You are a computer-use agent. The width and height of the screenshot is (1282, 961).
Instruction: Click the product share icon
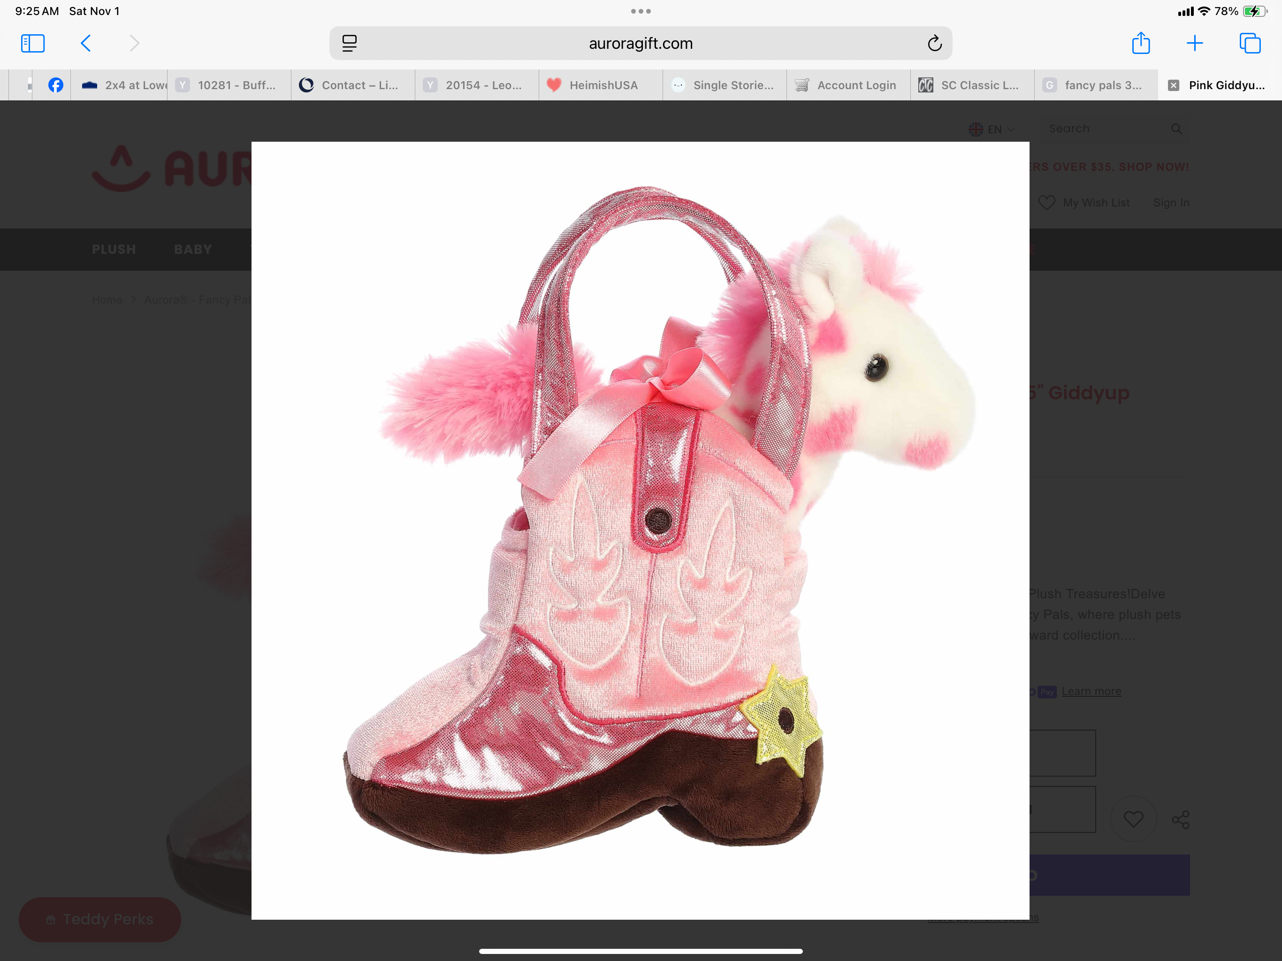click(1180, 819)
